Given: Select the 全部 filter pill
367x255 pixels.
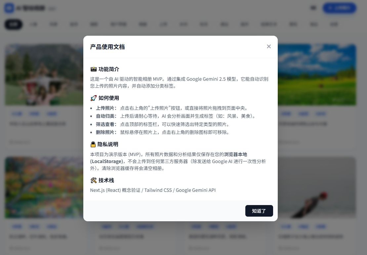Looking at the screenshot, I should click(13, 24).
